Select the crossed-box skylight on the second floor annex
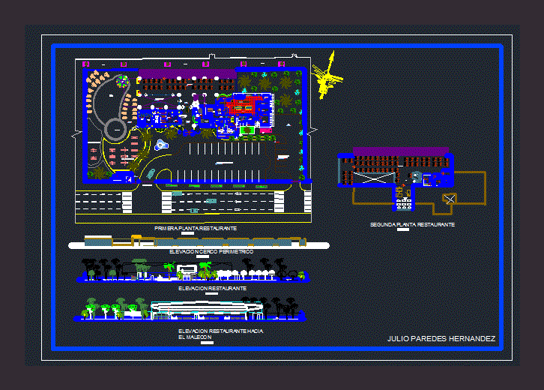Image resolution: width=544 pixels, height=390 pixels. (x=449, y=198)
